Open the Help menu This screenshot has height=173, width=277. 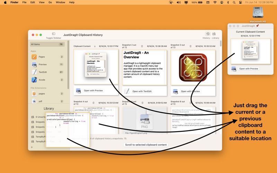(72, 2)
